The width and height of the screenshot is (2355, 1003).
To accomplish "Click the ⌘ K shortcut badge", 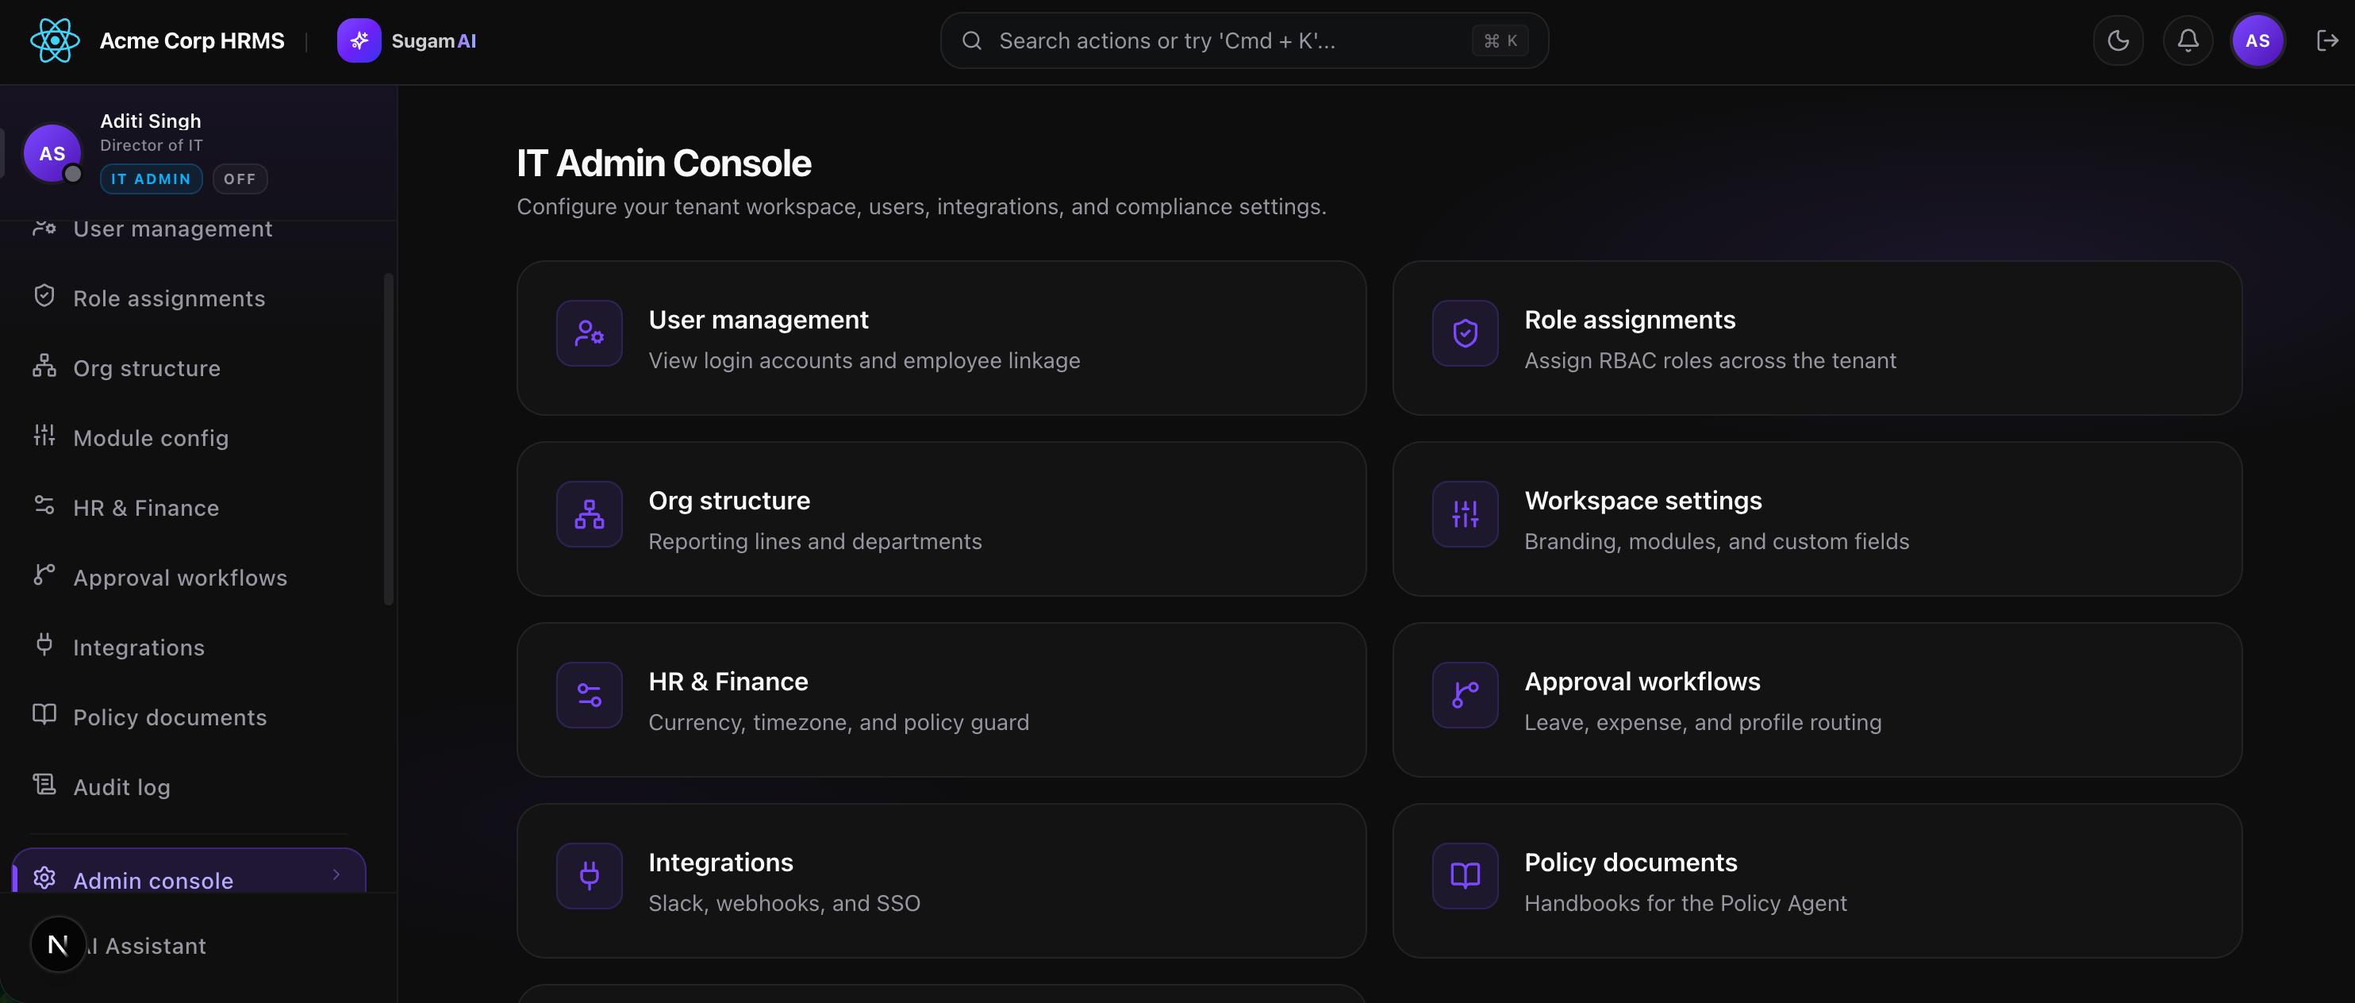I will coord(1500,40).
